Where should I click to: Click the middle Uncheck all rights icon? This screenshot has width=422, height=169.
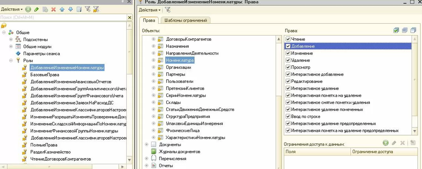click(405, 30)
